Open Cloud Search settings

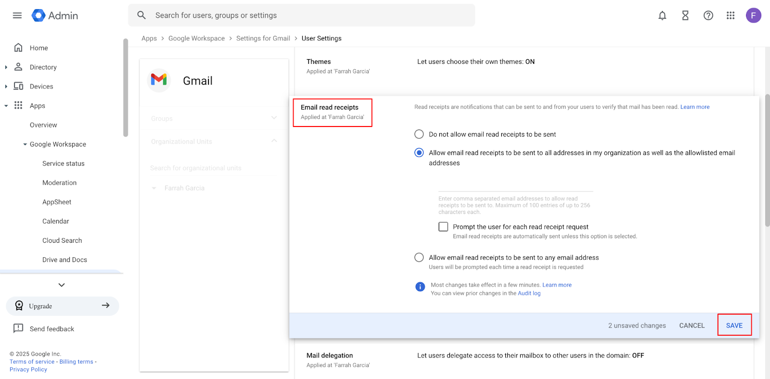pos(62,240)
